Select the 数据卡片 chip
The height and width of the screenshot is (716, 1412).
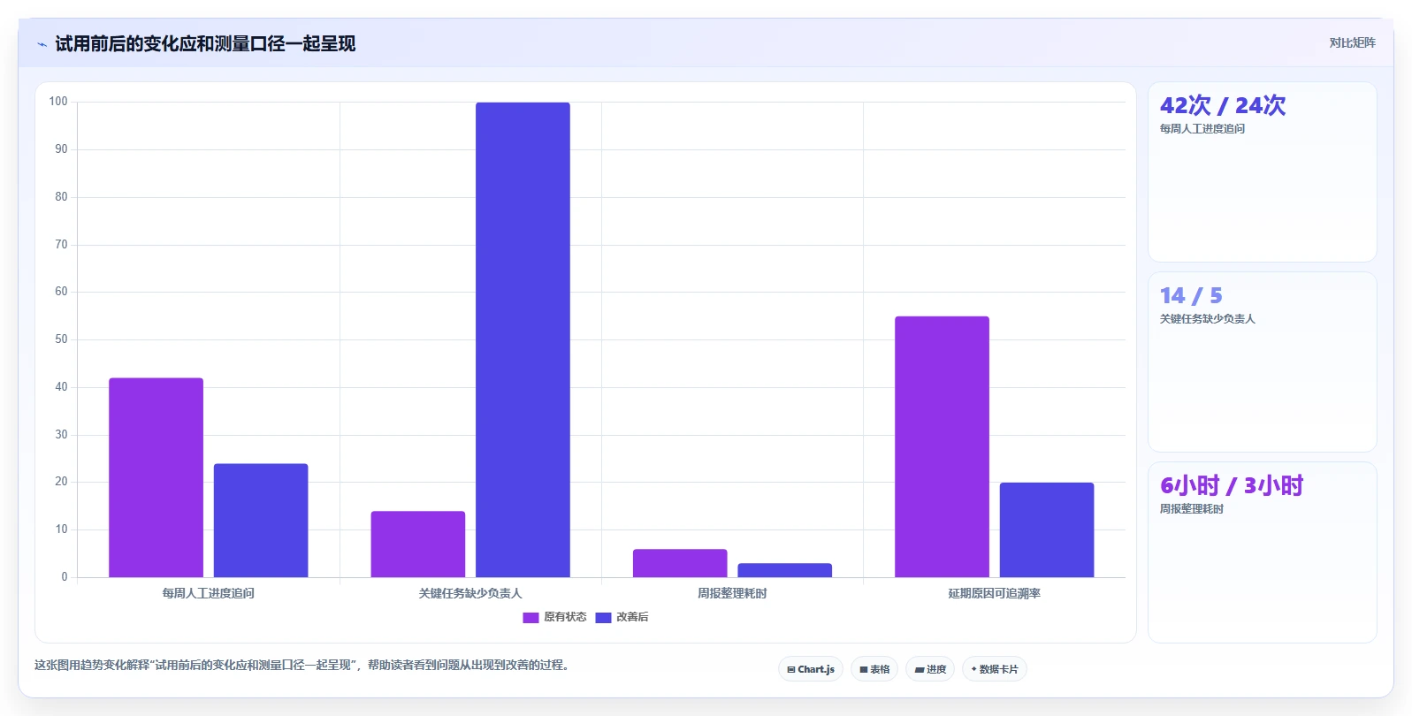point(995,669)
